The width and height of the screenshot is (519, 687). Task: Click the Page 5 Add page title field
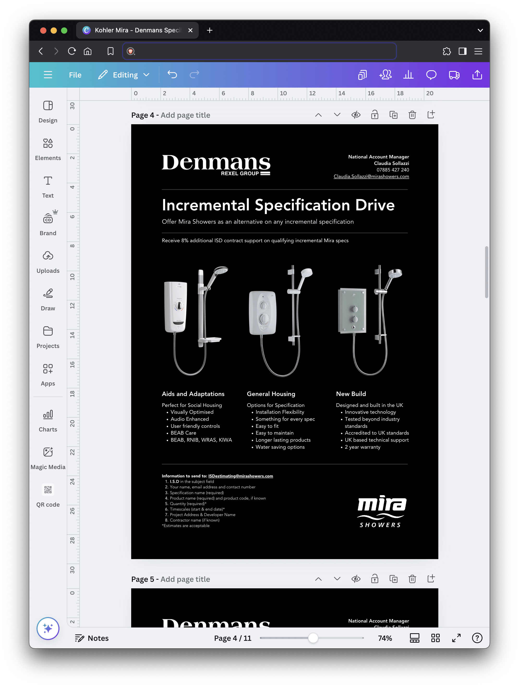pyautogui.click(x=185, y=579)
